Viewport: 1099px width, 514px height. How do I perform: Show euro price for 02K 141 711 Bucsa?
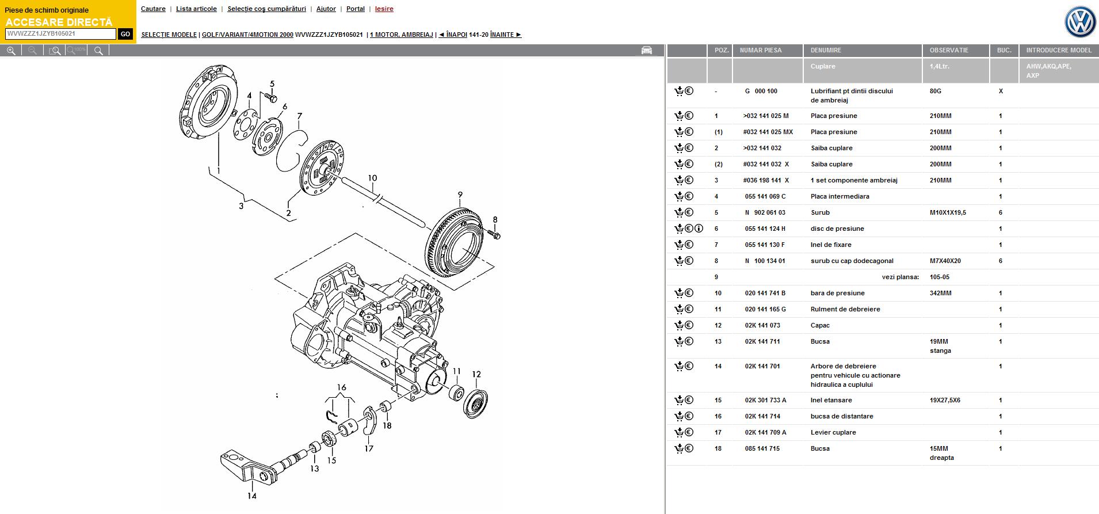[689, 341]
